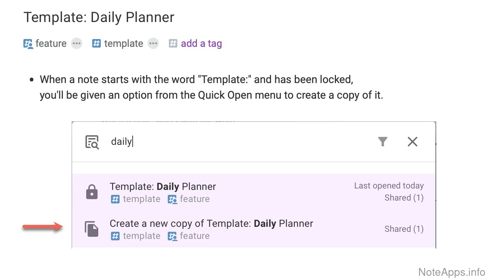Open the template tag options ellipsis
Image resolution: width=486 pixels, height=279 pixels.
coord(153,44)
